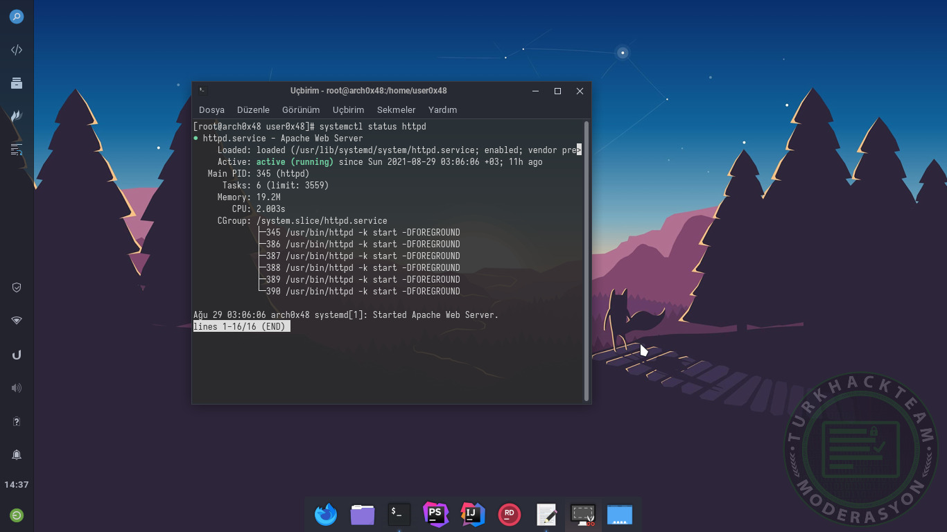
Task: Click the blue show-desktop icon in the dock
Action: pyautogui.click(x=620, y=515)
